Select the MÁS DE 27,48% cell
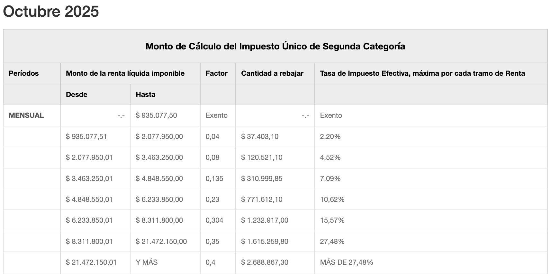This screenshot has width=551, height=274. [347, 262]
